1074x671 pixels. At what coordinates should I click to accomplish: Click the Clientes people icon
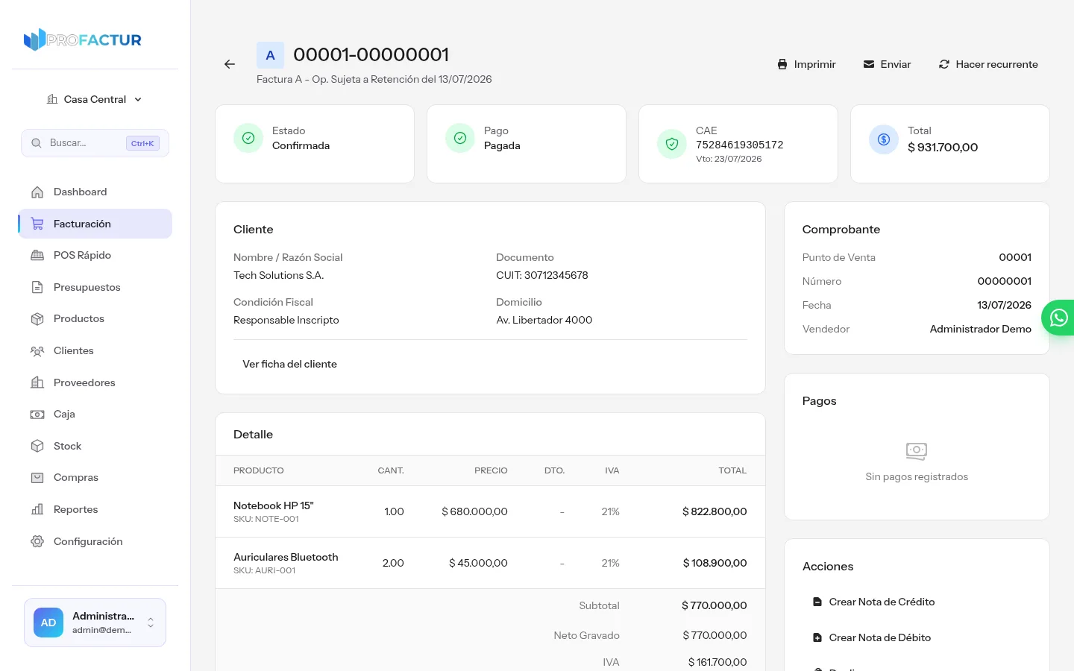37,351
